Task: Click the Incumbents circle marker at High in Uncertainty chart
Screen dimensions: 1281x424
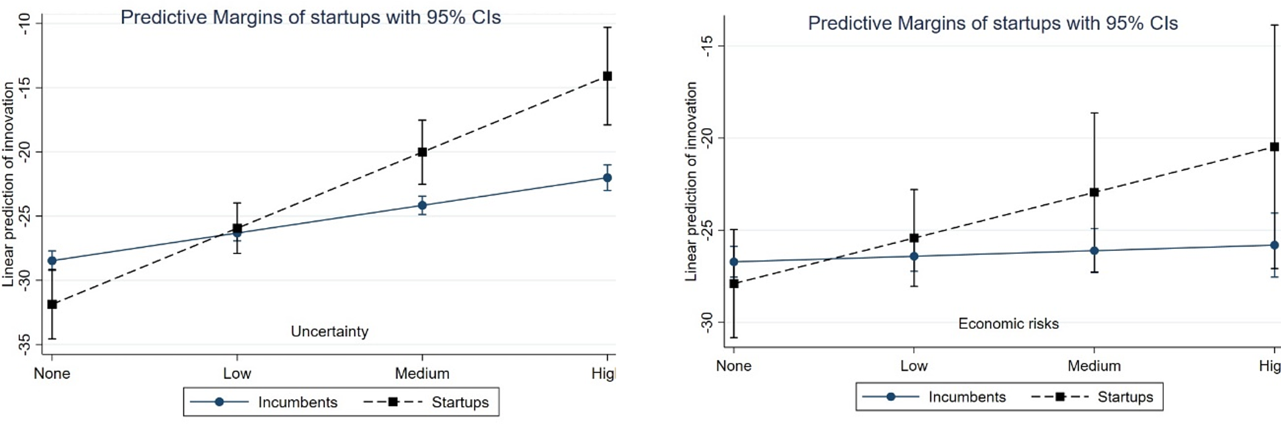Action: [x=607, y=178]
